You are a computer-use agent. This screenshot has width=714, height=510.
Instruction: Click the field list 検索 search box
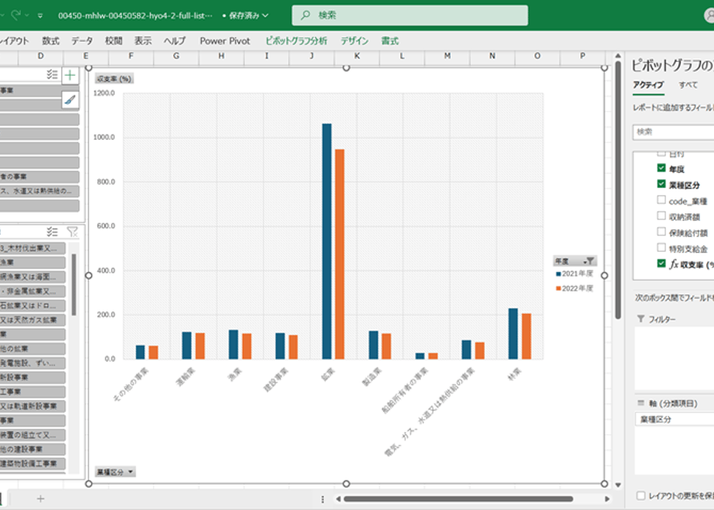674,132
